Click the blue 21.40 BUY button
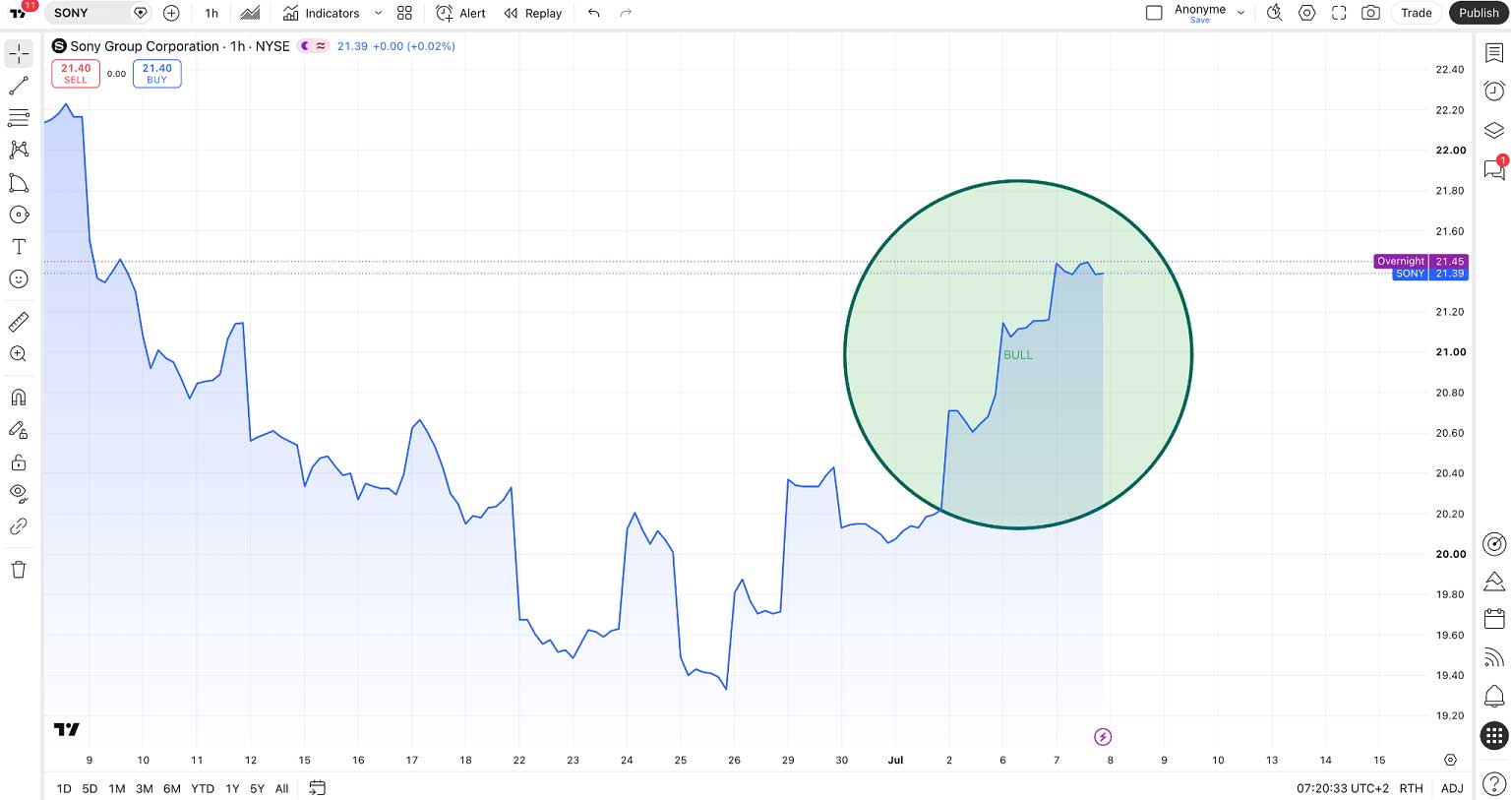The height and width of the screenshot is (800, 1511). [x=157, y=74]
